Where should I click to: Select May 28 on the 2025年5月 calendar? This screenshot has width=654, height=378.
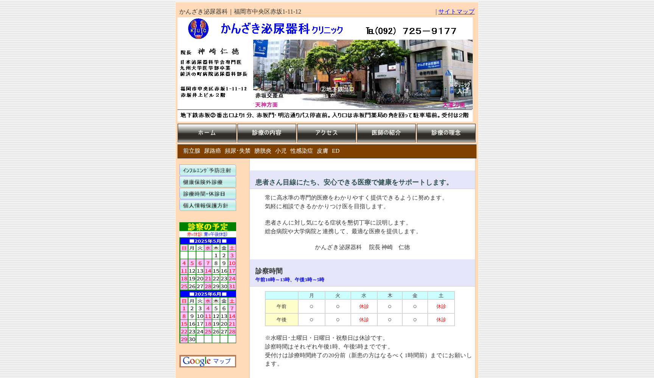click(x=207, y=286)
